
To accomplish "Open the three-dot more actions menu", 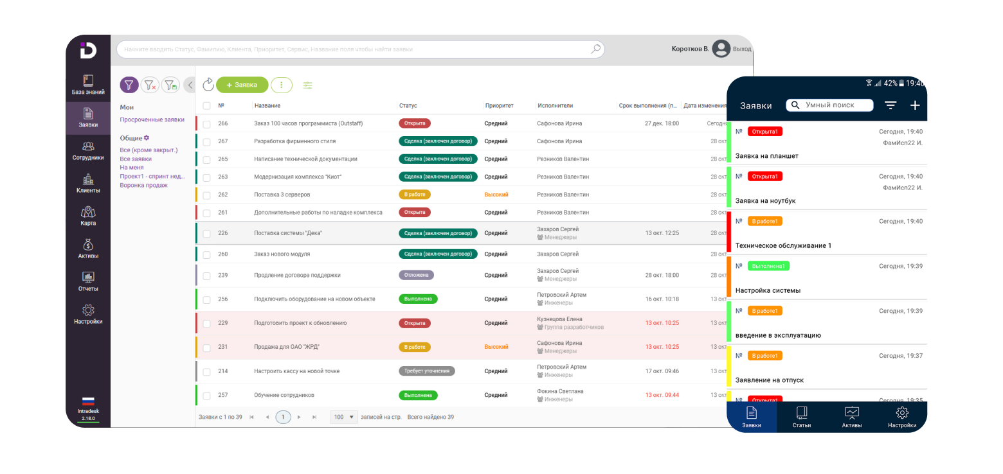I will click(x=282, y=85).
